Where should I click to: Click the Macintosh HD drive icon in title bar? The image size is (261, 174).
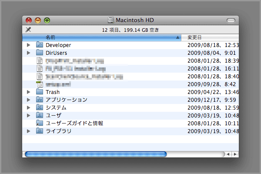(110, 20)
